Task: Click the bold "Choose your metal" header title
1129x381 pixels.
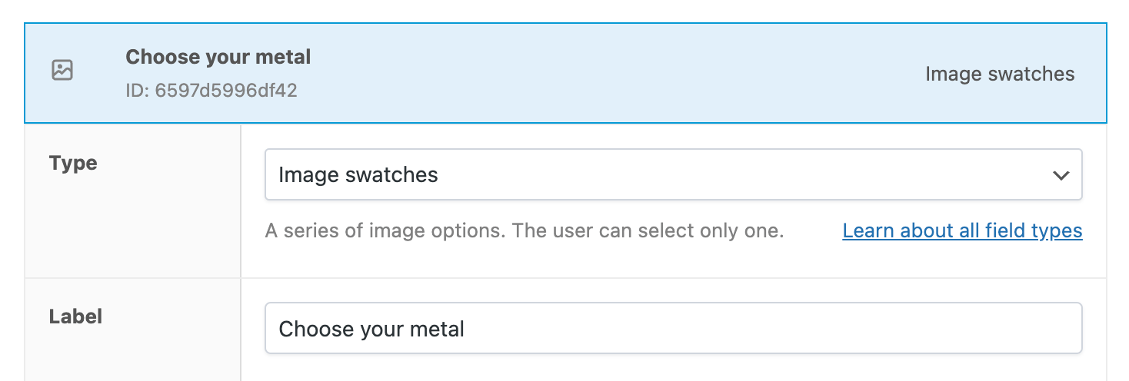Action: point(218,57)
